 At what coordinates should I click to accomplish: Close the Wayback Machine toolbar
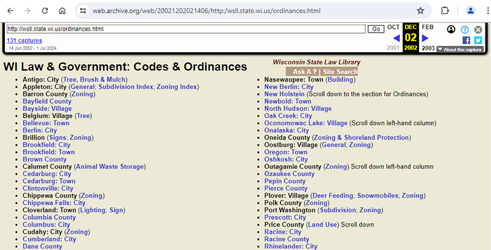pos(478,29)
